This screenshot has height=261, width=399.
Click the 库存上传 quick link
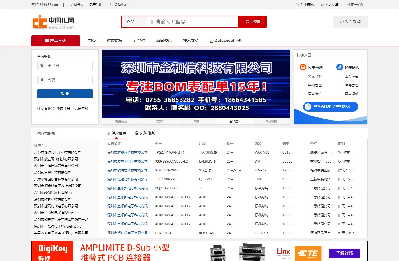point(351,77)
